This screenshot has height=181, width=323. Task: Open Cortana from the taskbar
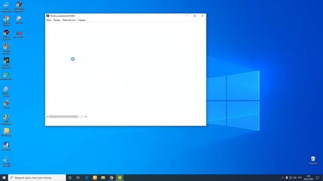point(70,177)
